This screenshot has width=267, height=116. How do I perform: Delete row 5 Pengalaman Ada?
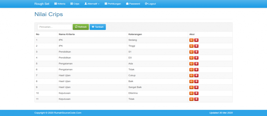click(196, 64)
